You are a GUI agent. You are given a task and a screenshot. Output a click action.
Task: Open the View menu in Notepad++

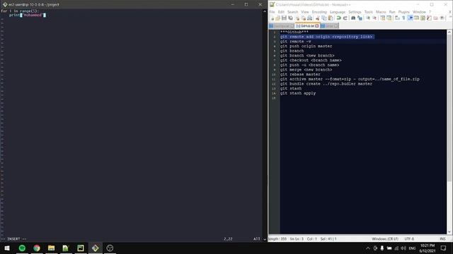pyautogui.click(x=305, y=12)
